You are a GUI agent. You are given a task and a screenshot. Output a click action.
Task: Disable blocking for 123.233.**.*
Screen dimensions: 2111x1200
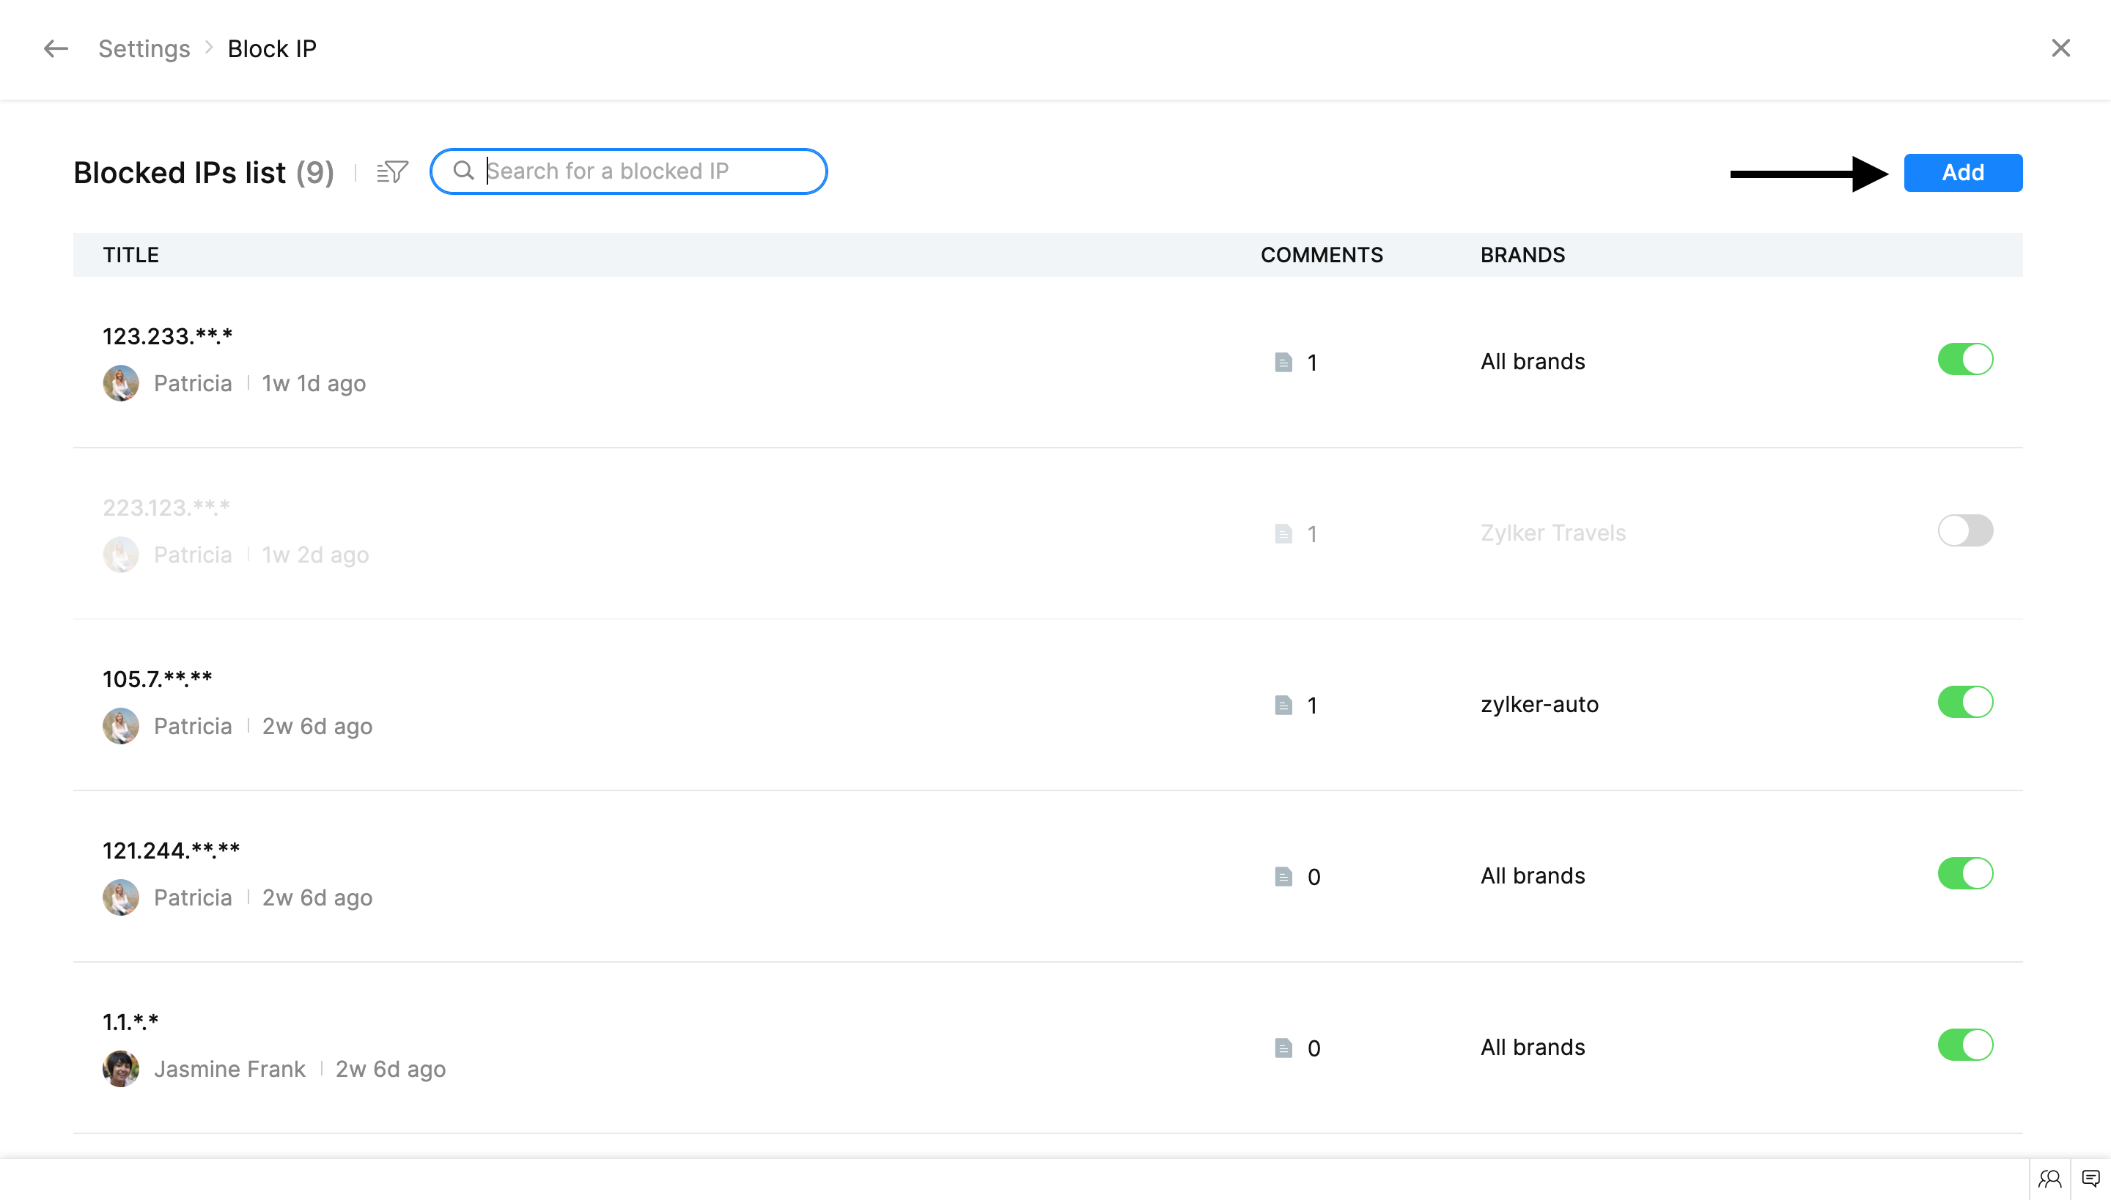pyautogui.click(x=1965, y=359)
